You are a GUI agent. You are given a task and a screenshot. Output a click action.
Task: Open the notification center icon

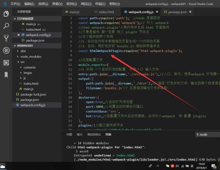click(214, 166)
